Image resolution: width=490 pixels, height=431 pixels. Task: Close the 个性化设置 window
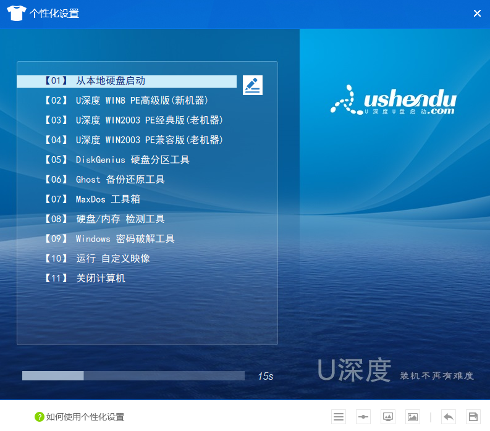coord(477,13)
